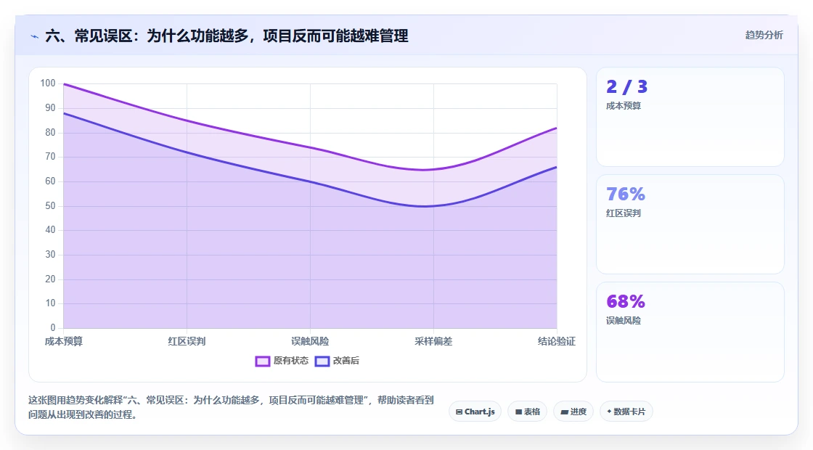Viewport: 813px width, 450px height.
Task: Click the section heading 六、常见误区
Action: 226,36
